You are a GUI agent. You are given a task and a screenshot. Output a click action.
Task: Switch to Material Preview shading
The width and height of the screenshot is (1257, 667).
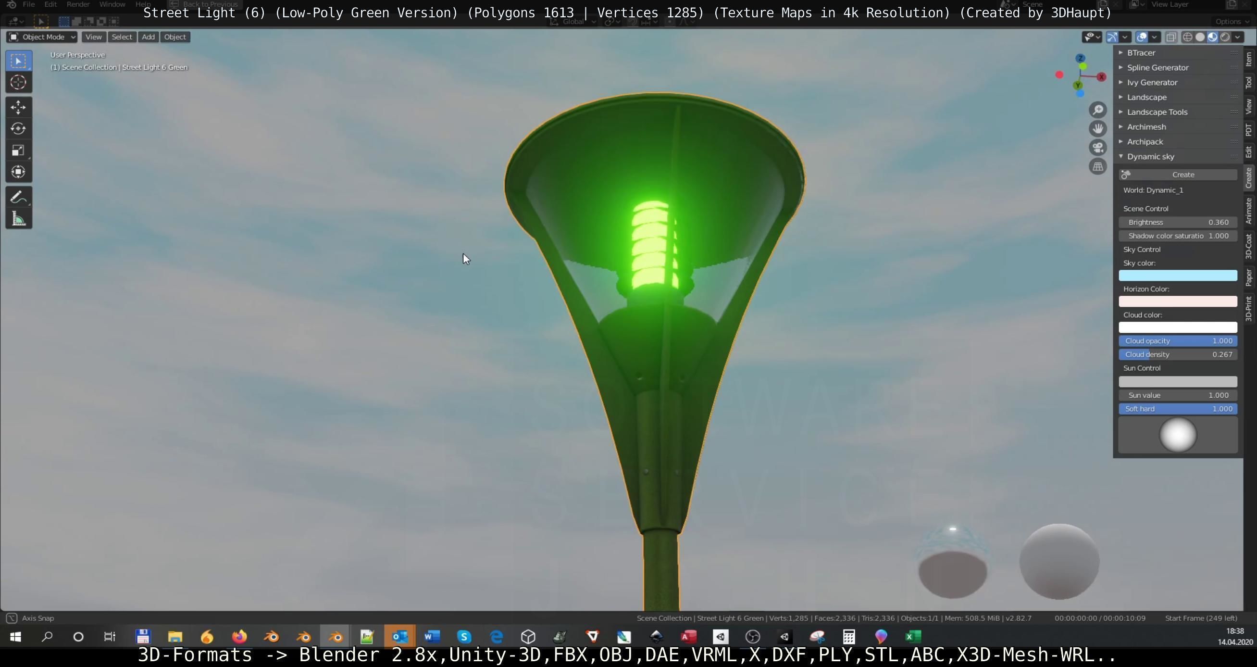(1212, 37)
